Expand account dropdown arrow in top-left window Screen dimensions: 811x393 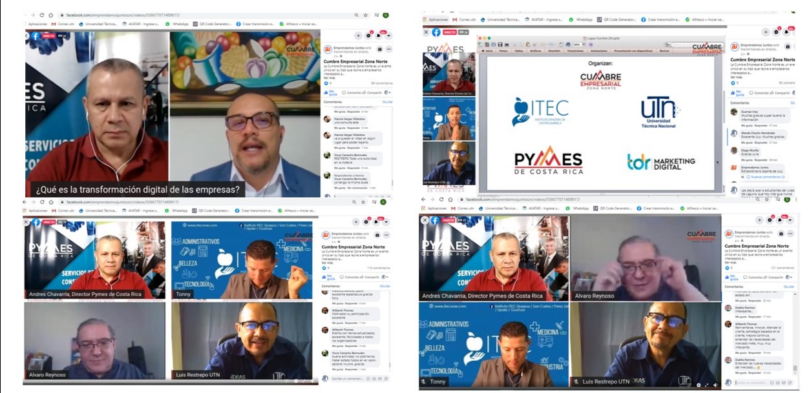point(388,35)
